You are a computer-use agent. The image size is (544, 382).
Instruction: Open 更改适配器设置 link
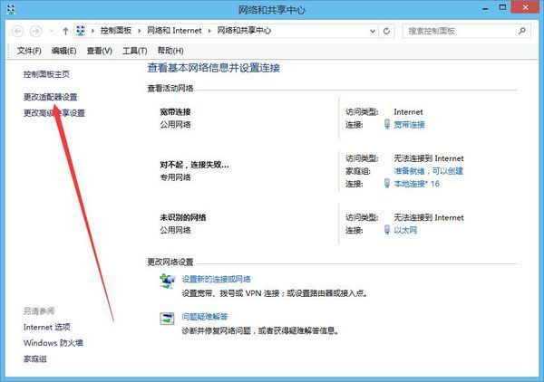pyautogui.click(x=50, y=97)
